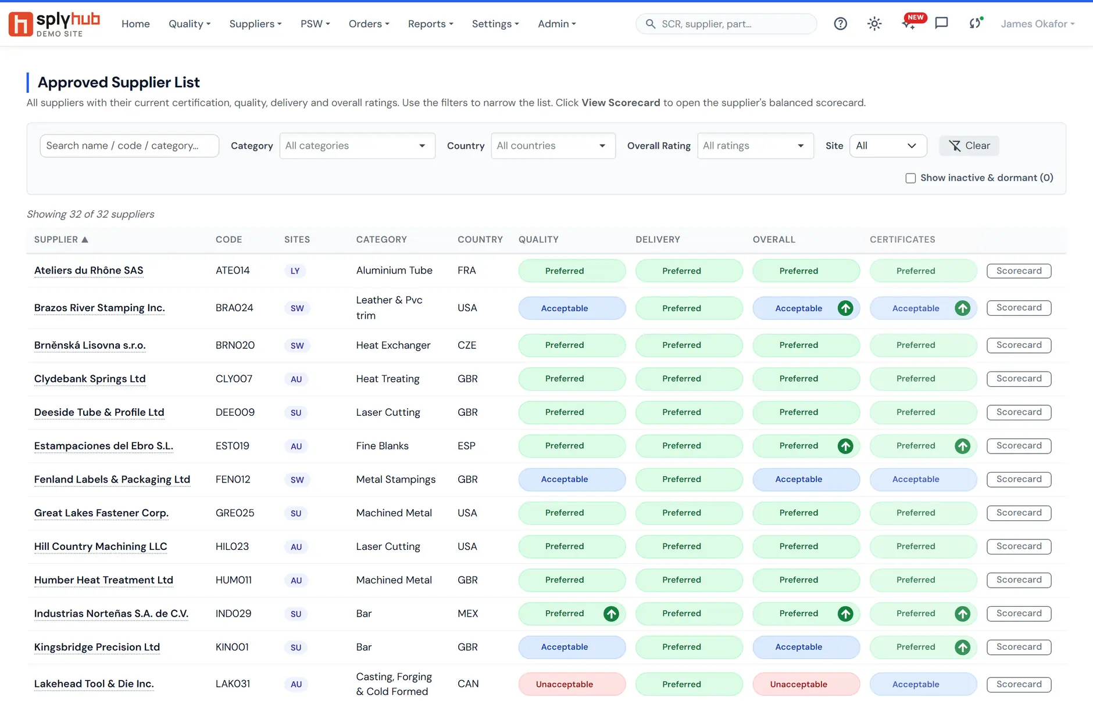
Task: Open the PSW nav menu
Action: pos(315,24)
